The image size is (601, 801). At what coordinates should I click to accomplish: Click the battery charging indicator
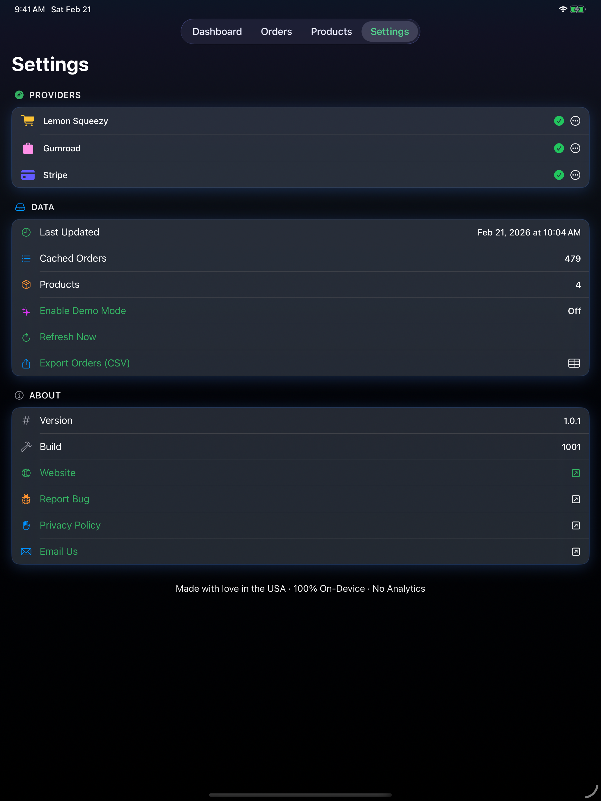tap(577, 9)
